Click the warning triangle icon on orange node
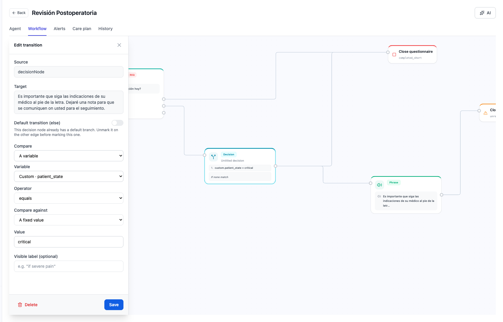This screenshot has height=322, width=503. click(x=485, y=113)
